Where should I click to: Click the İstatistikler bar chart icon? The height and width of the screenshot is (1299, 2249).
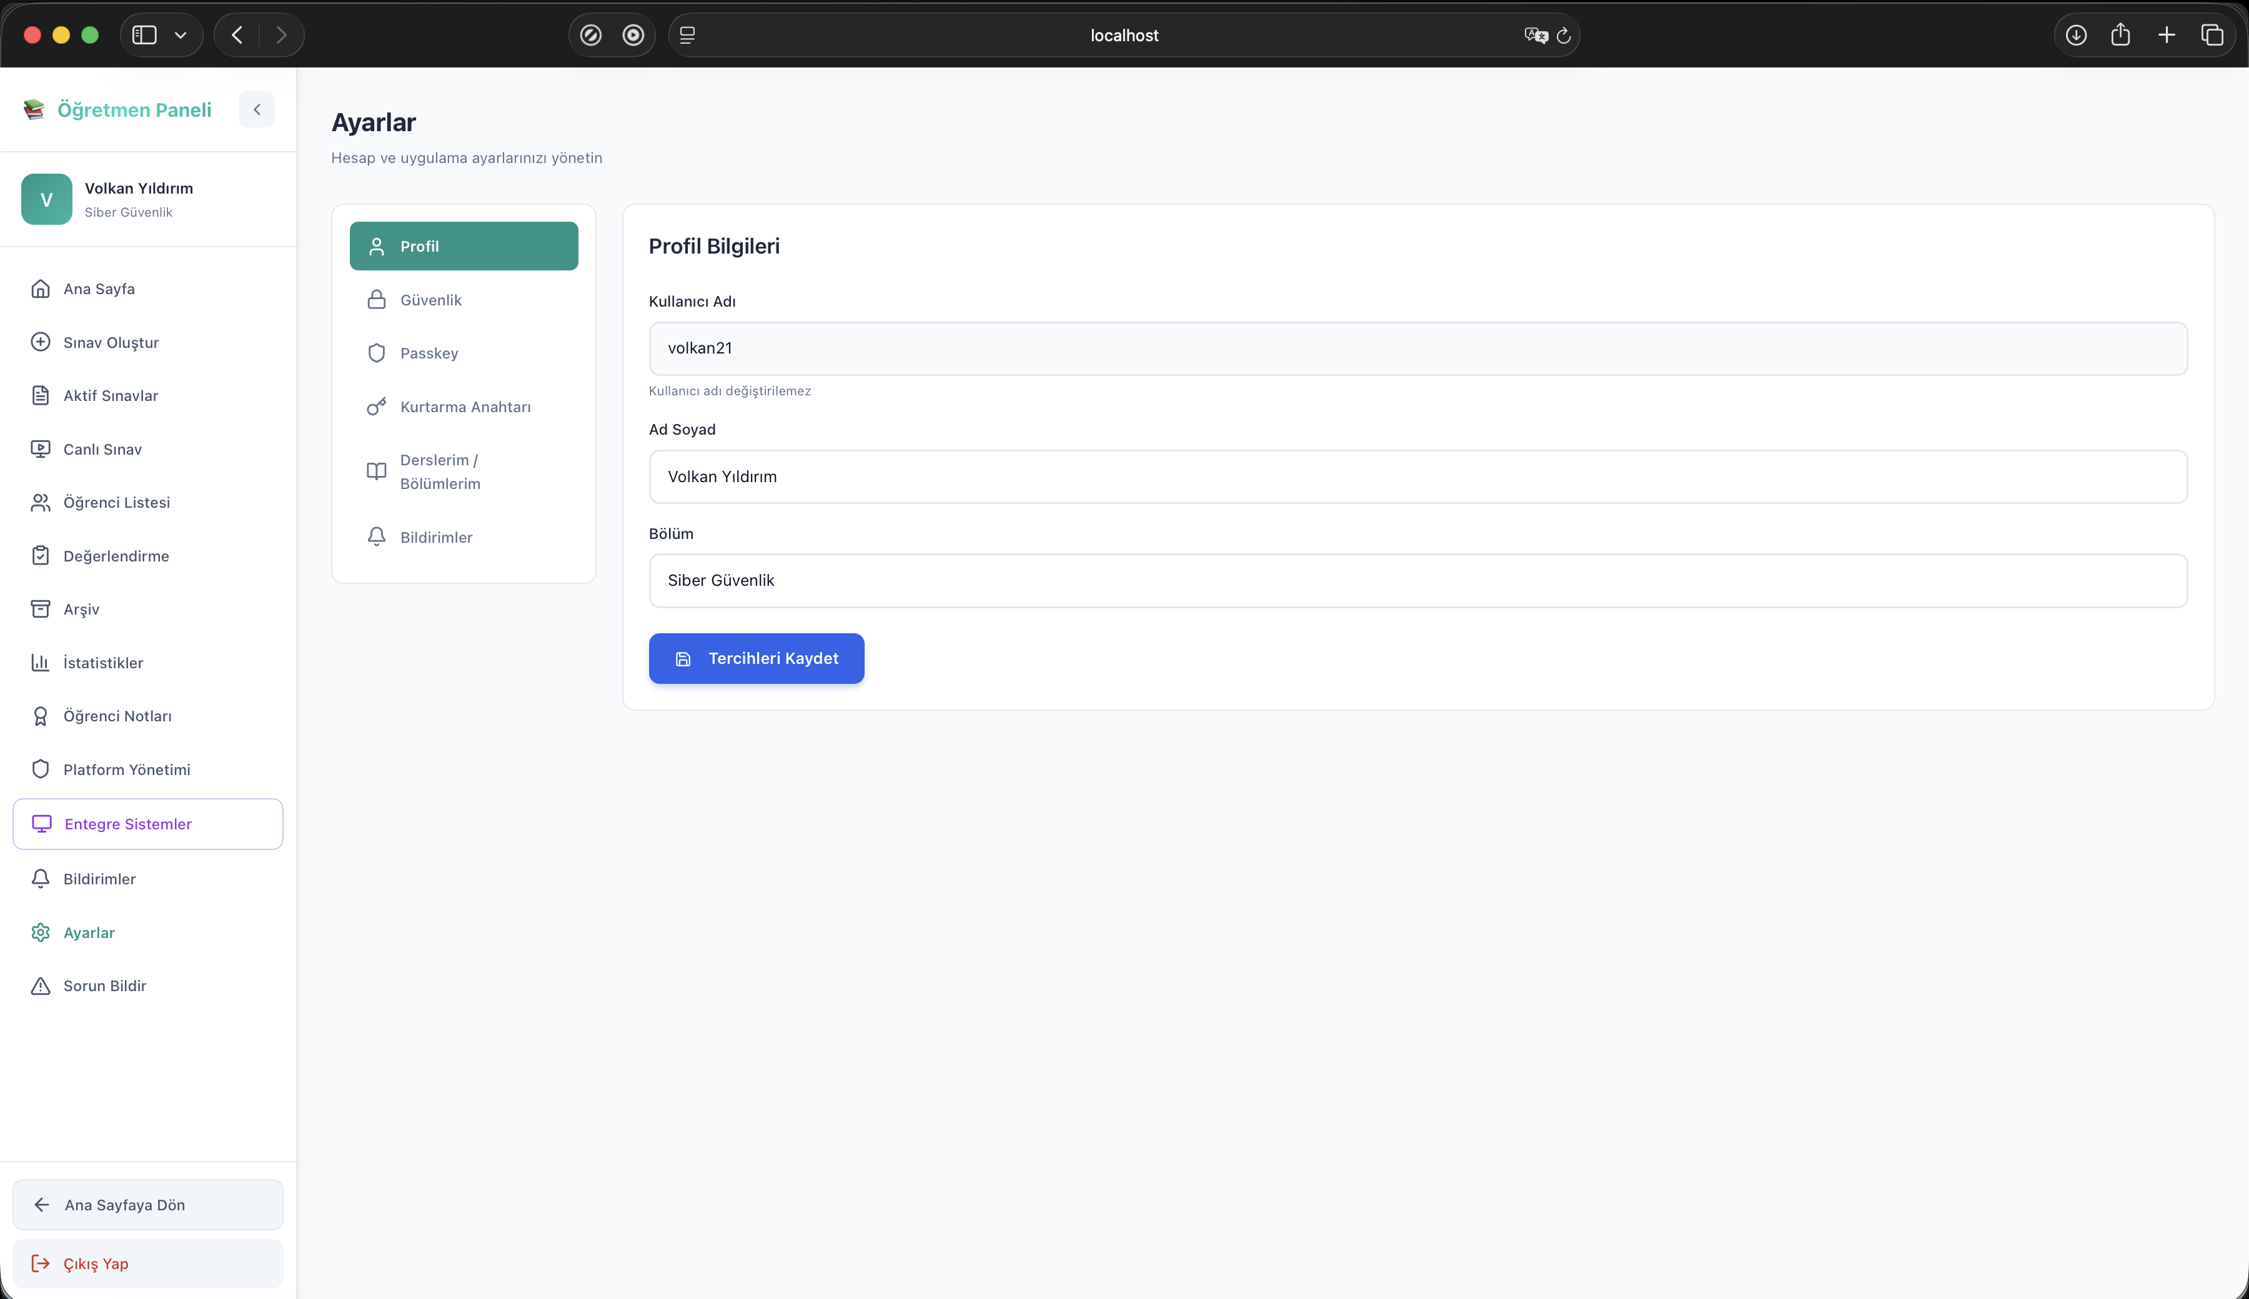pos(40,662)
